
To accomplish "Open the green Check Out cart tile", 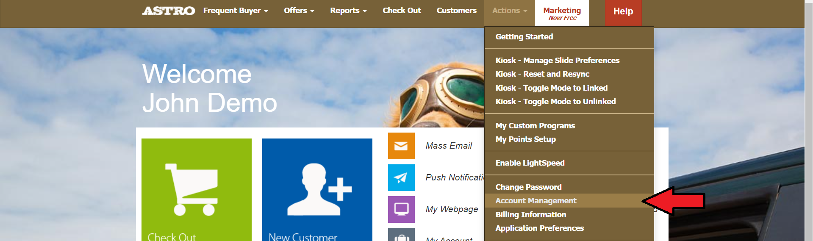I will point(196,190).
